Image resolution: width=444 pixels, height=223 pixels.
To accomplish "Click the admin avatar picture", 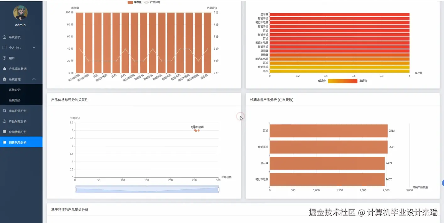I will click(20, 12).
